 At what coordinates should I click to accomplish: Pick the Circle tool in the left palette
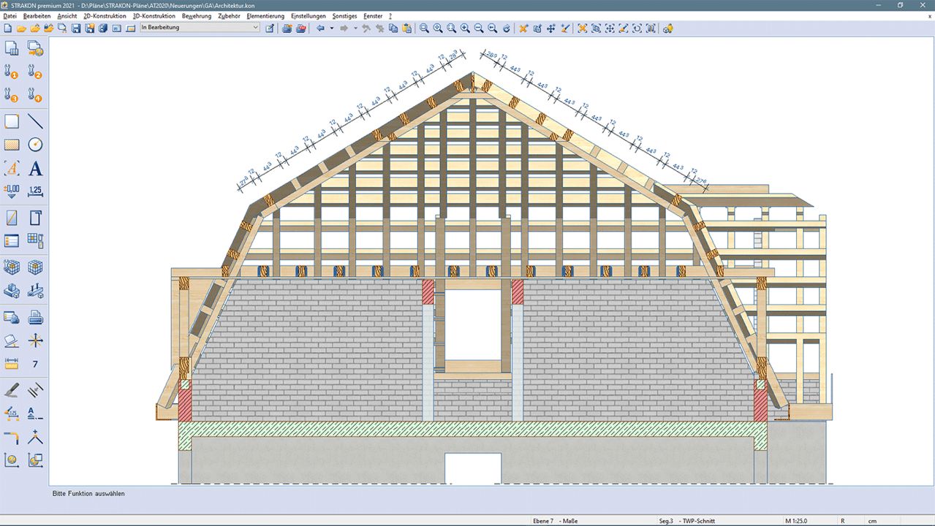35,145
